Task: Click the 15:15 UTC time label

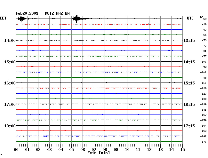Action: [189, 83]
